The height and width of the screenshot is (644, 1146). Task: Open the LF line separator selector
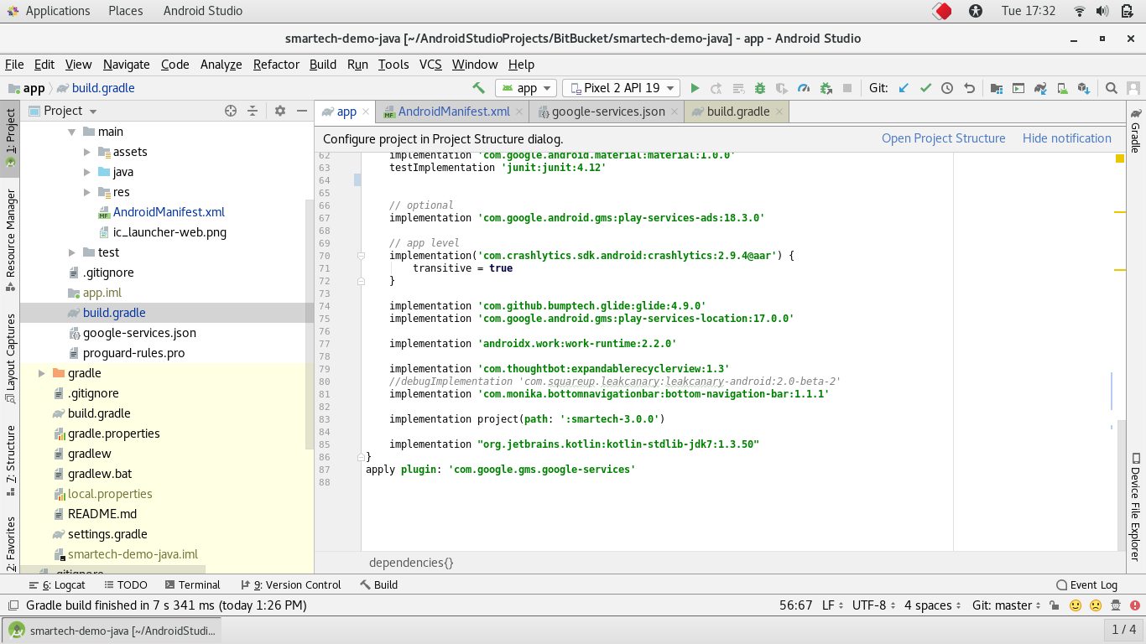click(832, 605)
